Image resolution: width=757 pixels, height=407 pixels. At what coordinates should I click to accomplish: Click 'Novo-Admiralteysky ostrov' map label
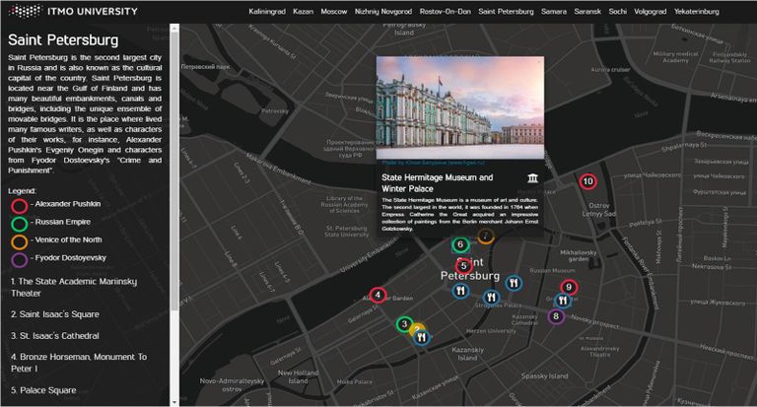tap(233, 384)
